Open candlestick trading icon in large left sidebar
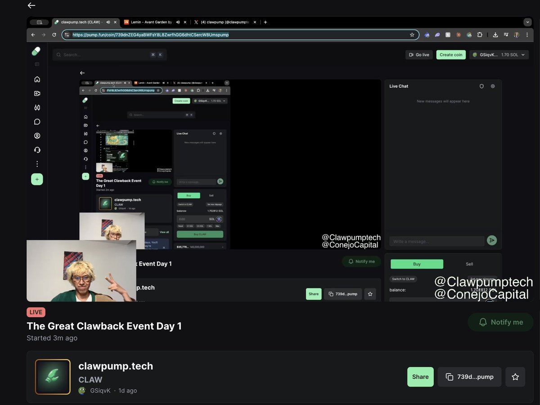Screen dimensions: 540x405 pos(37,108)
